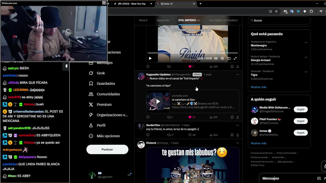Image resolution: width=326 pixels, height=183 pixels.
Task: Install app icon in address bar
Action: [270, 11]
